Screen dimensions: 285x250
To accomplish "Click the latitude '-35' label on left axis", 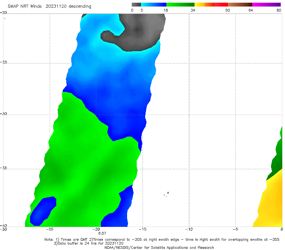I will pyautogui.click(x=3, y=168).
